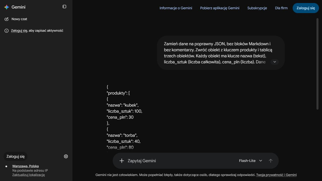Open the Flash-Lite model selector dropdown
The height and width of the screenshot is (181, 322).
pyautogui.click(x=251, y=161)
